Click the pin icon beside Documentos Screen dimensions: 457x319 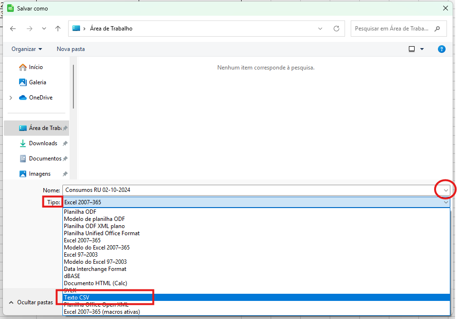click(65, 159)
